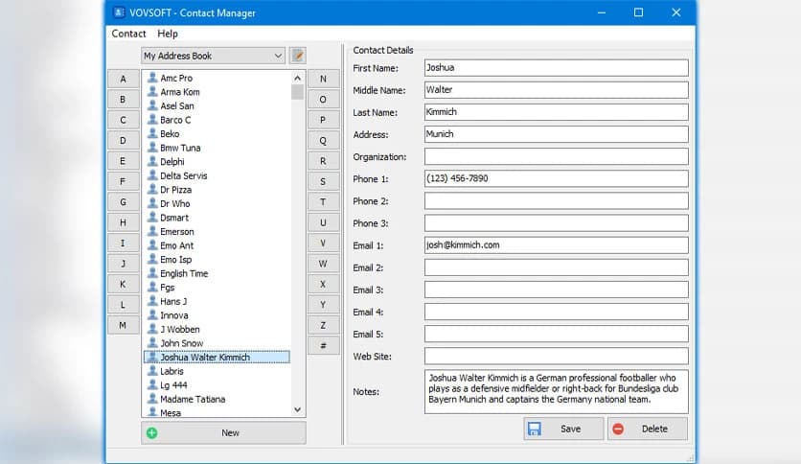Click the Contact Manager app icon in title bar
Image resolution: width=801 pixels, height=464 pixels.
pos(119,12)
